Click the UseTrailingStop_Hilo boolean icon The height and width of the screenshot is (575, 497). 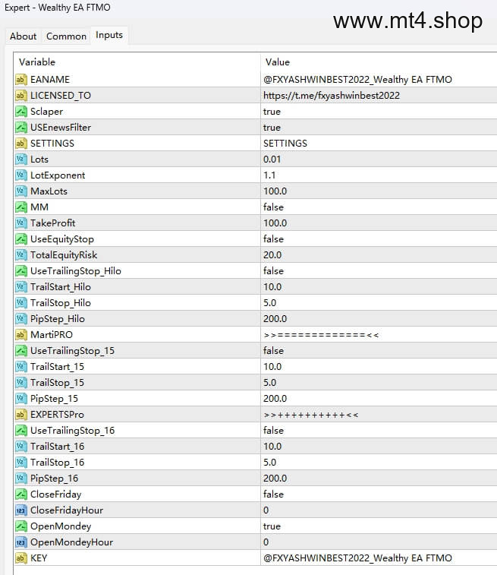click(x=21, y=271)
